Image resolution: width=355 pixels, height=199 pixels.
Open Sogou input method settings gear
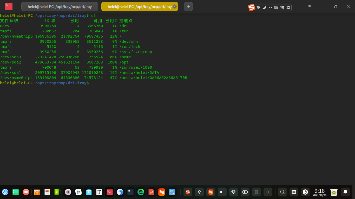[x=288, y=8]
